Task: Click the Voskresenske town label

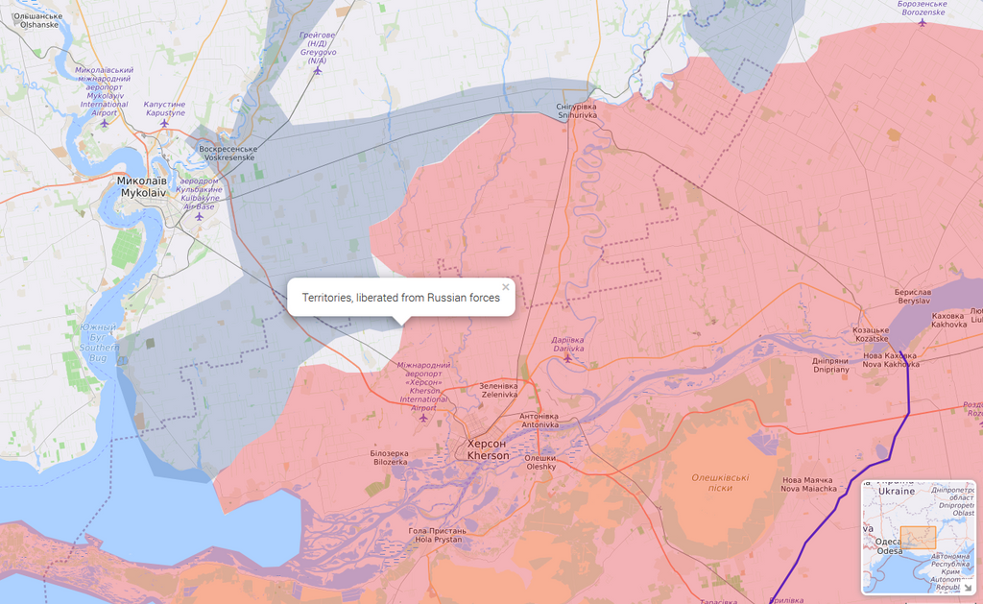Action: click(x=228, y=153)
